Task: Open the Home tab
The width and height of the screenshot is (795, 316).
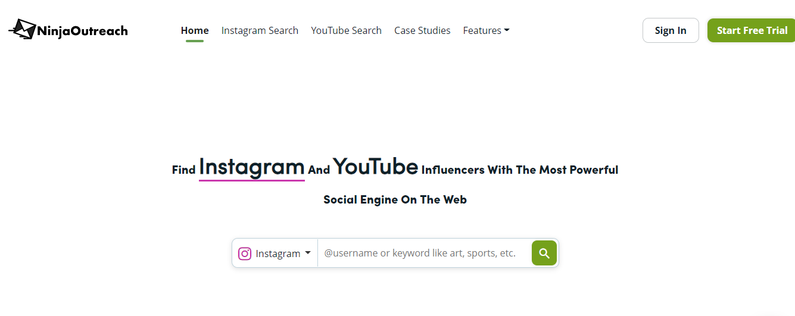Action: coord(195,30)
